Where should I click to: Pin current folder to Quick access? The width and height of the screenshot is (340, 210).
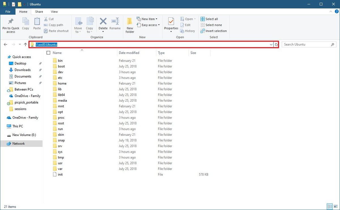(10, 25)
